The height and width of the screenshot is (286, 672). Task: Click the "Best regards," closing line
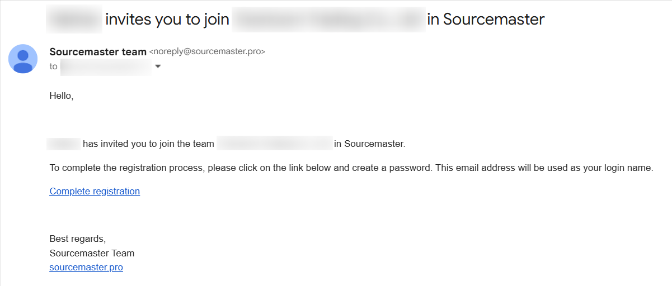77,239
